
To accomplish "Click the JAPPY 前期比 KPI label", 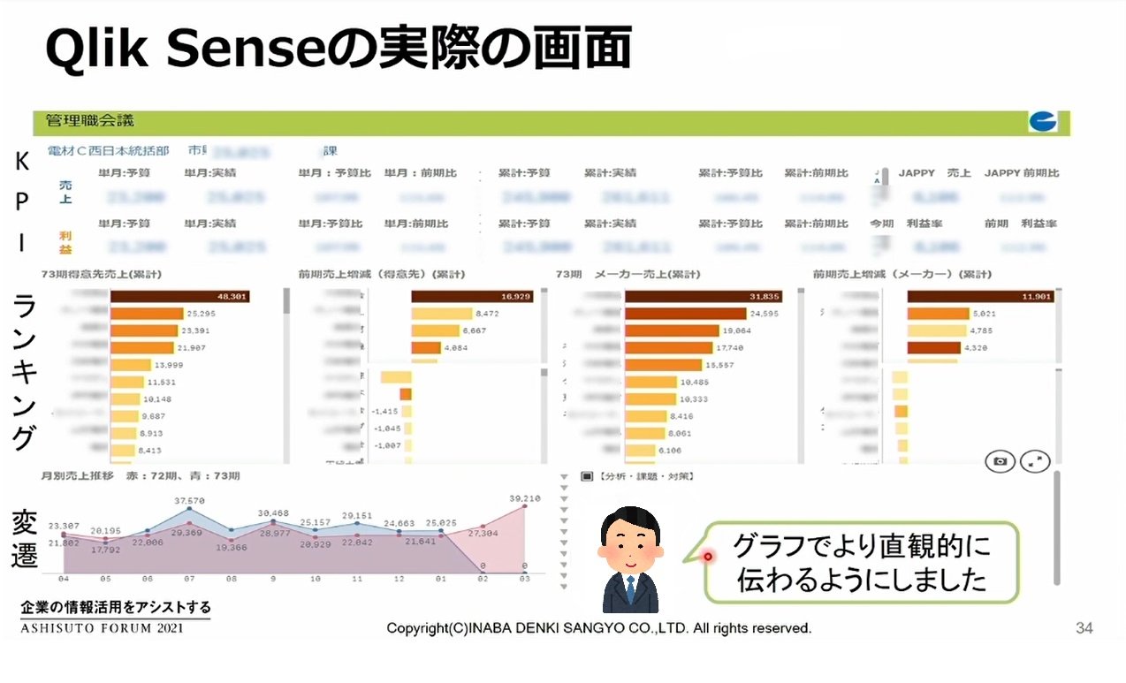I will click(1022, 173).
